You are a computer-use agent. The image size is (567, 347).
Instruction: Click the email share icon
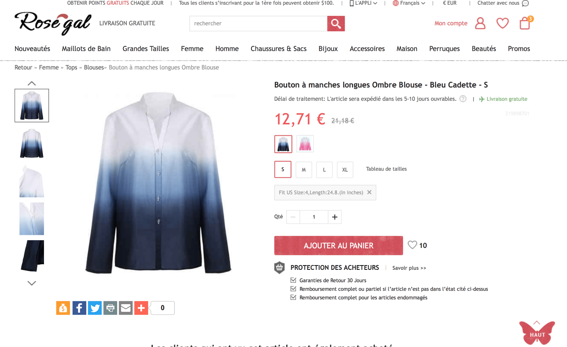click(x=125, y=308)
